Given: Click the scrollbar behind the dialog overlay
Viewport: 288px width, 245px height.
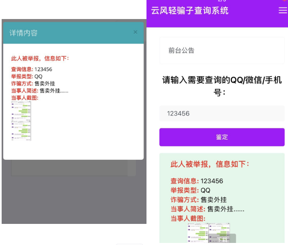Looking at the screenshot, I should click(132, 168).
